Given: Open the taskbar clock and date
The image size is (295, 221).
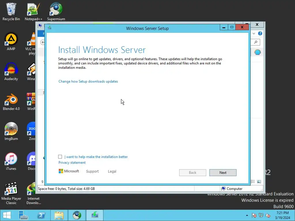Looking at the screenshot, I should pos(282,215).
